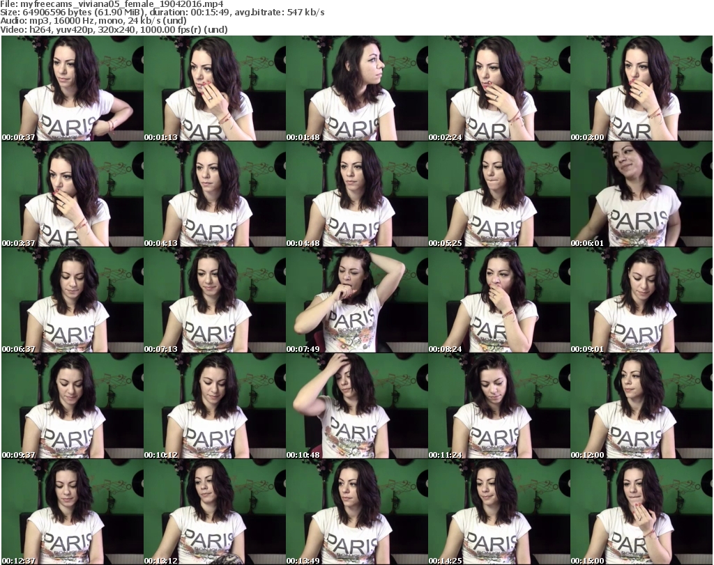Click the thumbnail stamped 00:02:24
This screenshot has height=565, width=714.
[499, 88]
